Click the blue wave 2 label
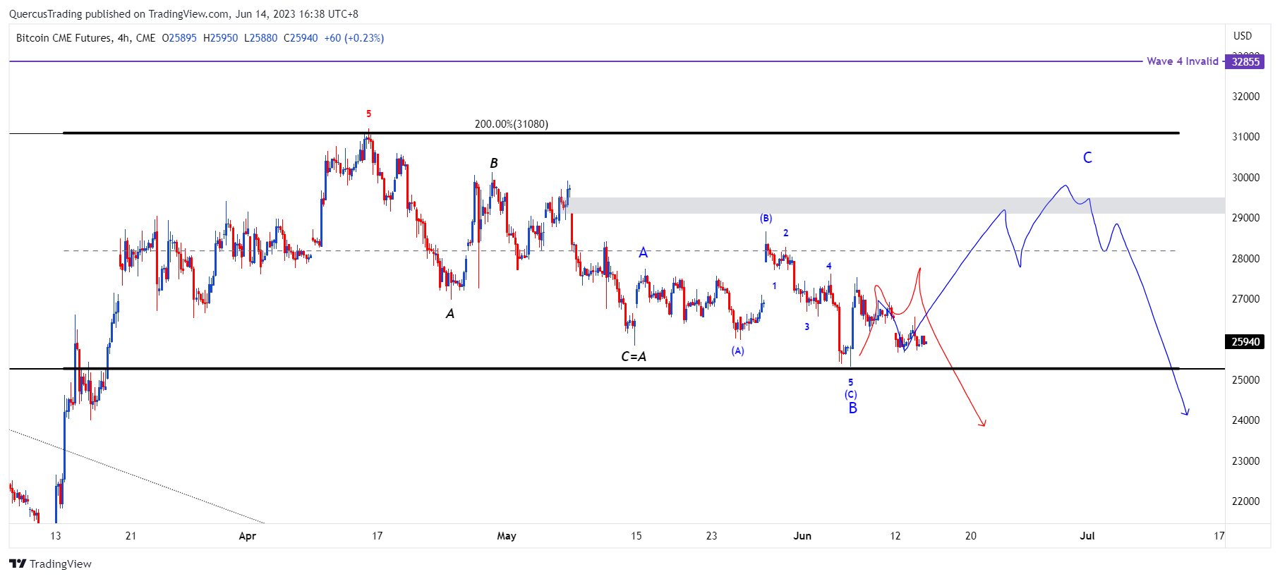 [785, 233]
